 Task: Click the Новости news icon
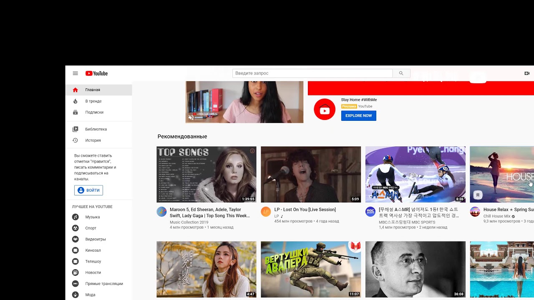[75, 272]
